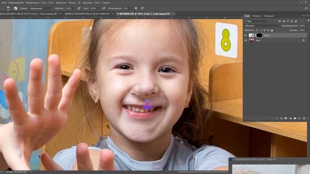Filter layers by pixel layers icon
310x174 pixels.
[x=279, y=21]
